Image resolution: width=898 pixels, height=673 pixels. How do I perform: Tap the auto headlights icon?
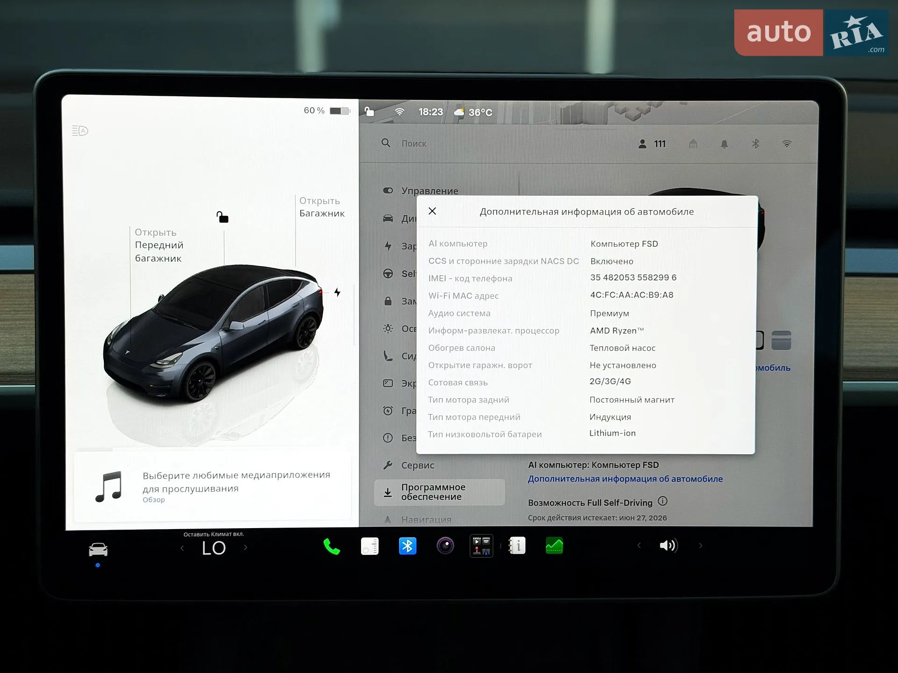(80, 130)
